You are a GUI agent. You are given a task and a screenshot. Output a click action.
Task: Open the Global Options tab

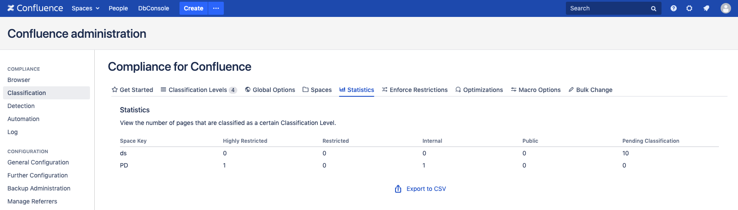click(x=270, y=90)
